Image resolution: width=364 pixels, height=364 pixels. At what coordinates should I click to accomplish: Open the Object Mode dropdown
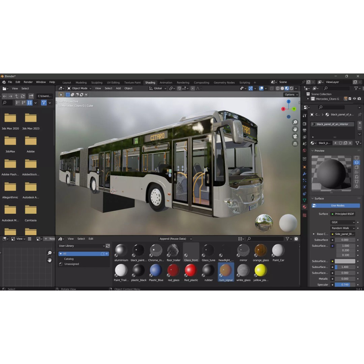(x=80, y=88)
